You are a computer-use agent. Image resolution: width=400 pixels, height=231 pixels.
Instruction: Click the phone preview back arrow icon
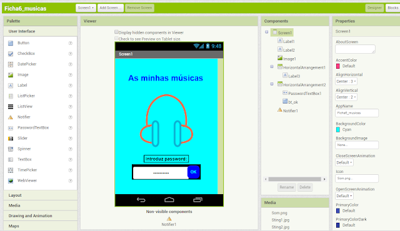point(141,200)
